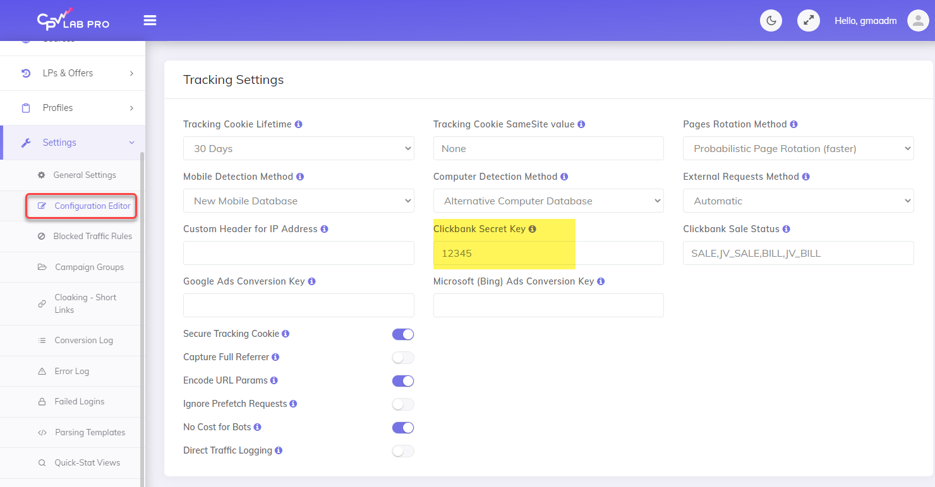The height and width of the screenshot is (487, 935).
Task: Click info icon next to Clickbank Secret Key
Action: tap(533, 229)
